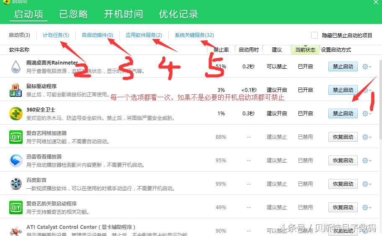This screenshot has height=236, width=382.
Task: Open gear settings for 爱奇艺网络加速器 row
Action: tap(367, 137)
